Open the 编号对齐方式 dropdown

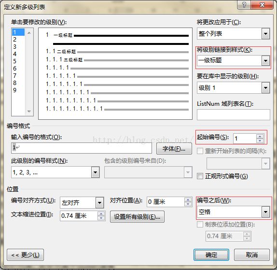coord(99,203)
